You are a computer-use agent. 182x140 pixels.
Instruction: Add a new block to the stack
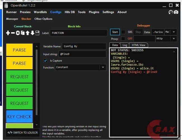pyautogui.click(x=8, y=33)
